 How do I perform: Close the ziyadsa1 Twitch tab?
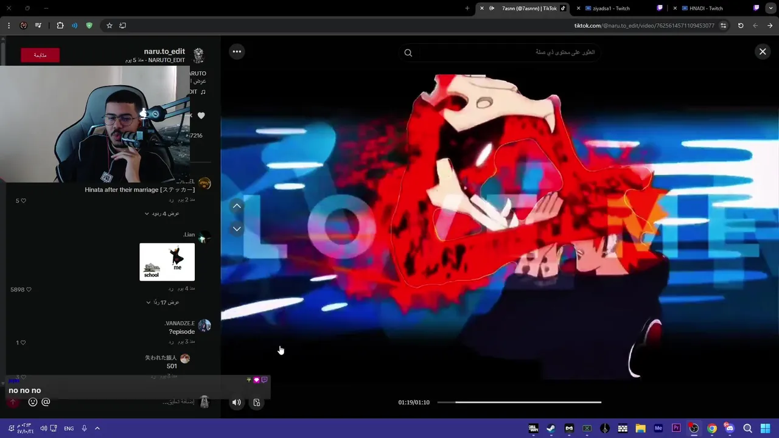(578, 9)
